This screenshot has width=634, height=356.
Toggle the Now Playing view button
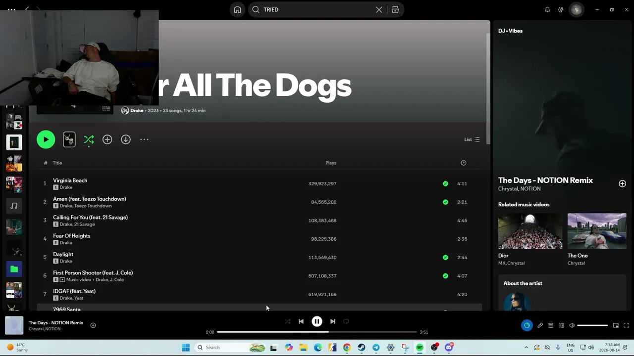pos(527,325)
